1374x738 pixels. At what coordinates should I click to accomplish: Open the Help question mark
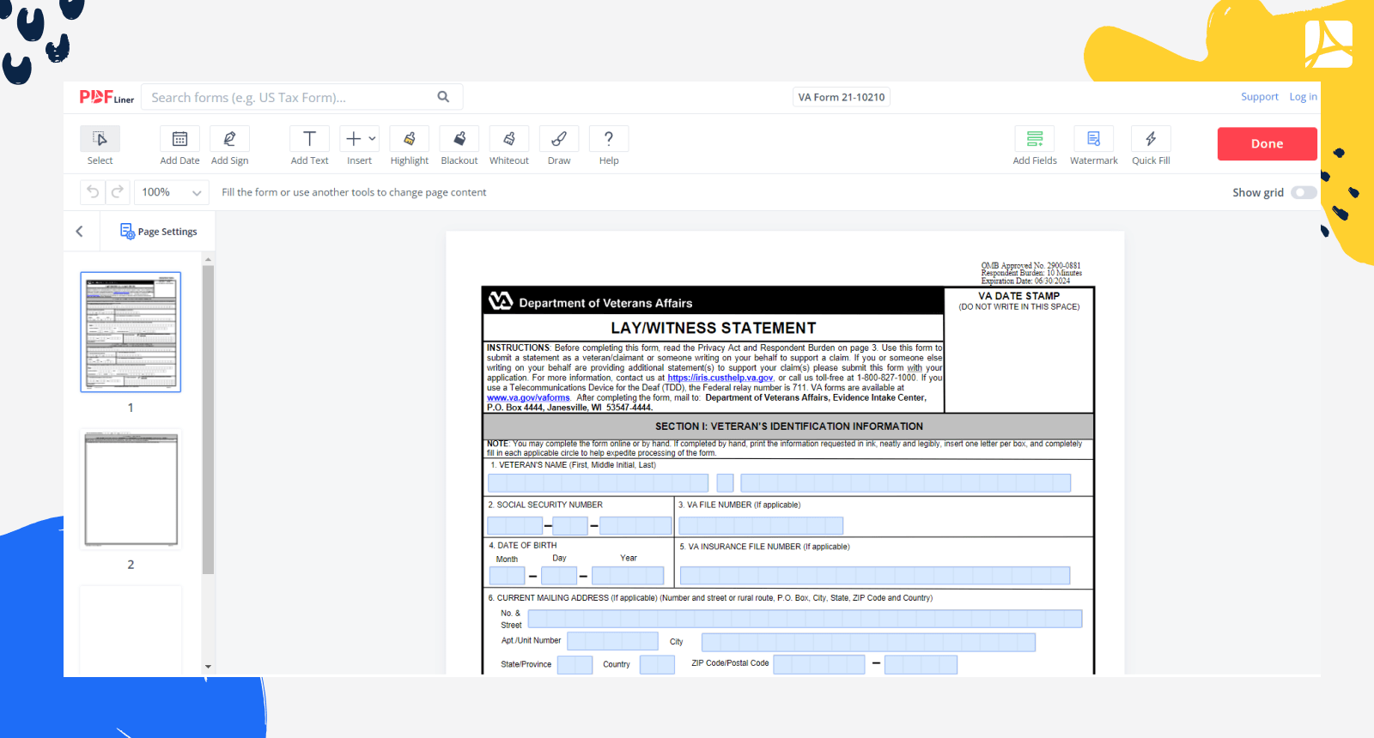pyautogui.click(x=609, y=139)
